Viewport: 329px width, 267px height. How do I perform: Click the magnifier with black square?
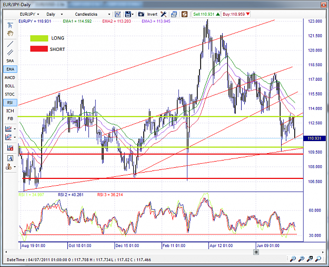pyautogui.click(x=310, y=259)
